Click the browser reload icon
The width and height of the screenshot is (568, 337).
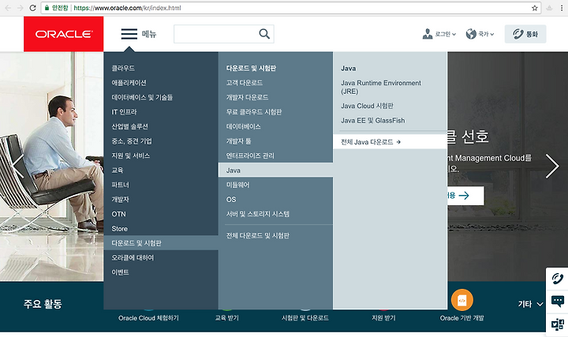(32, 8)
